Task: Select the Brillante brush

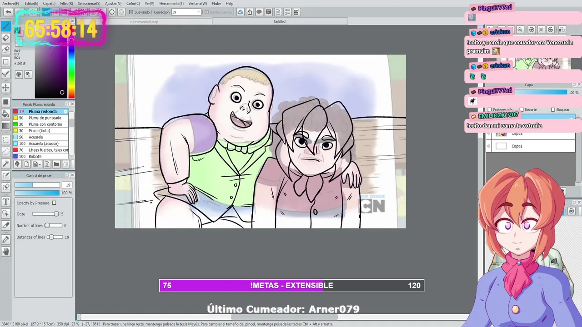Action: point(41,156)
